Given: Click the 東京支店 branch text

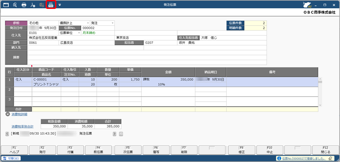Looking at the screenshot, I should pos(123,38).
